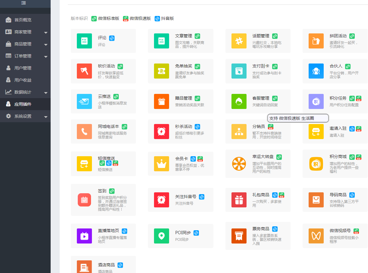
Task: Select the 话题管理 hashtag icon
Action: coord(239,41)
